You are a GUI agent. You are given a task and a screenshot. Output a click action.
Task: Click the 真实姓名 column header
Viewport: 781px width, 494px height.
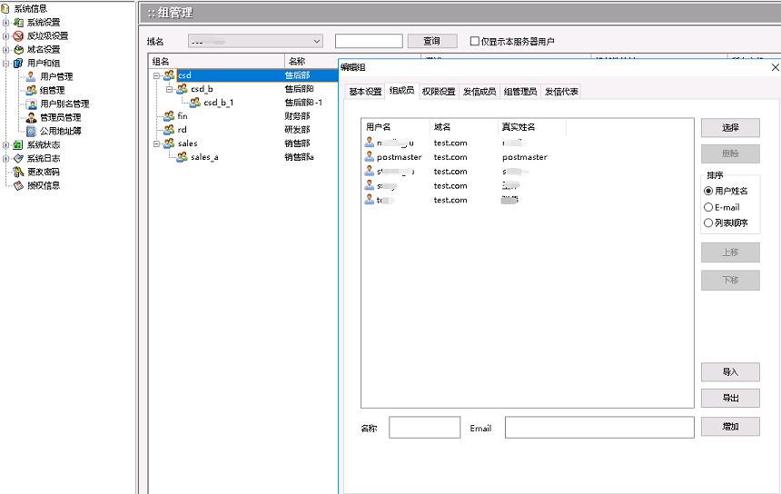(531, 127)
